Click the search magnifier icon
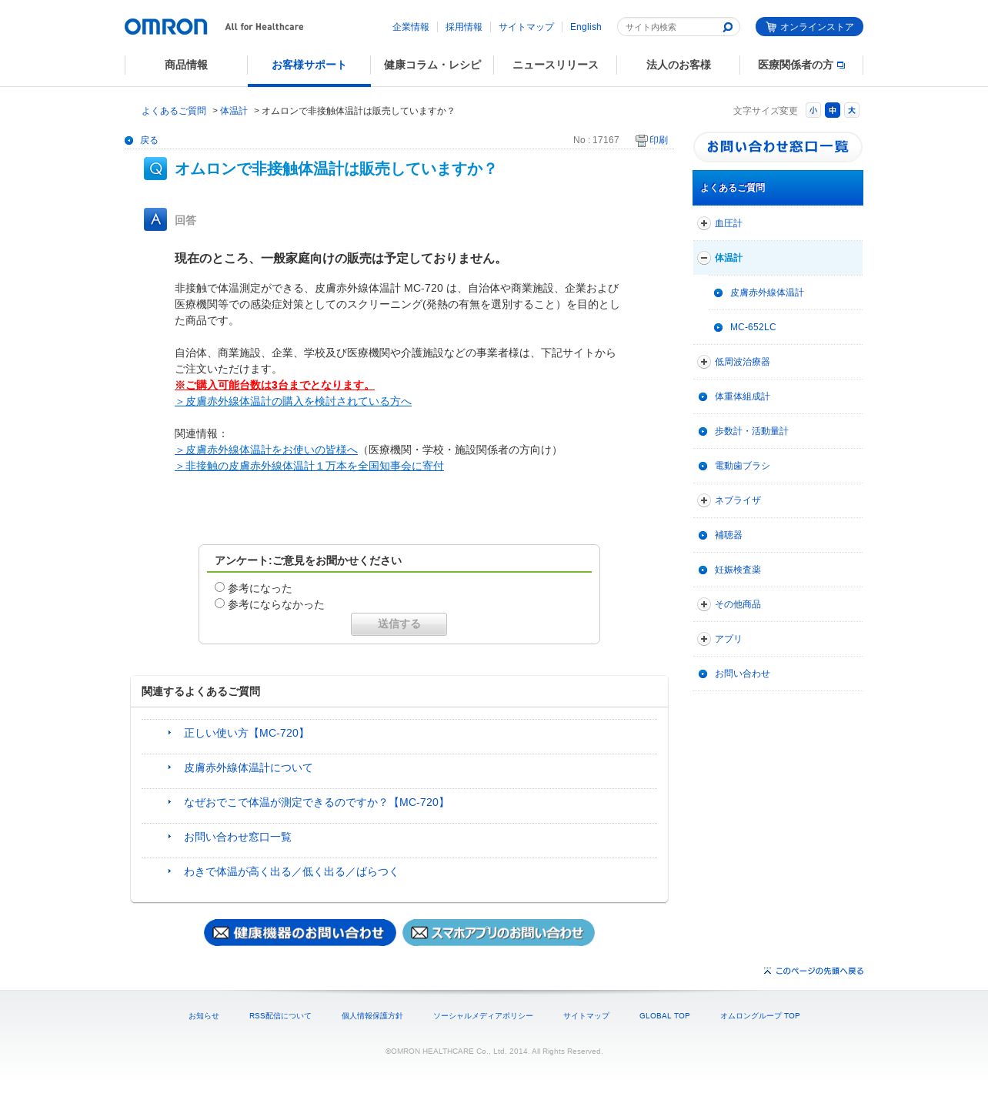Viewport: 988px width, 1110px height. coord(727,27)
